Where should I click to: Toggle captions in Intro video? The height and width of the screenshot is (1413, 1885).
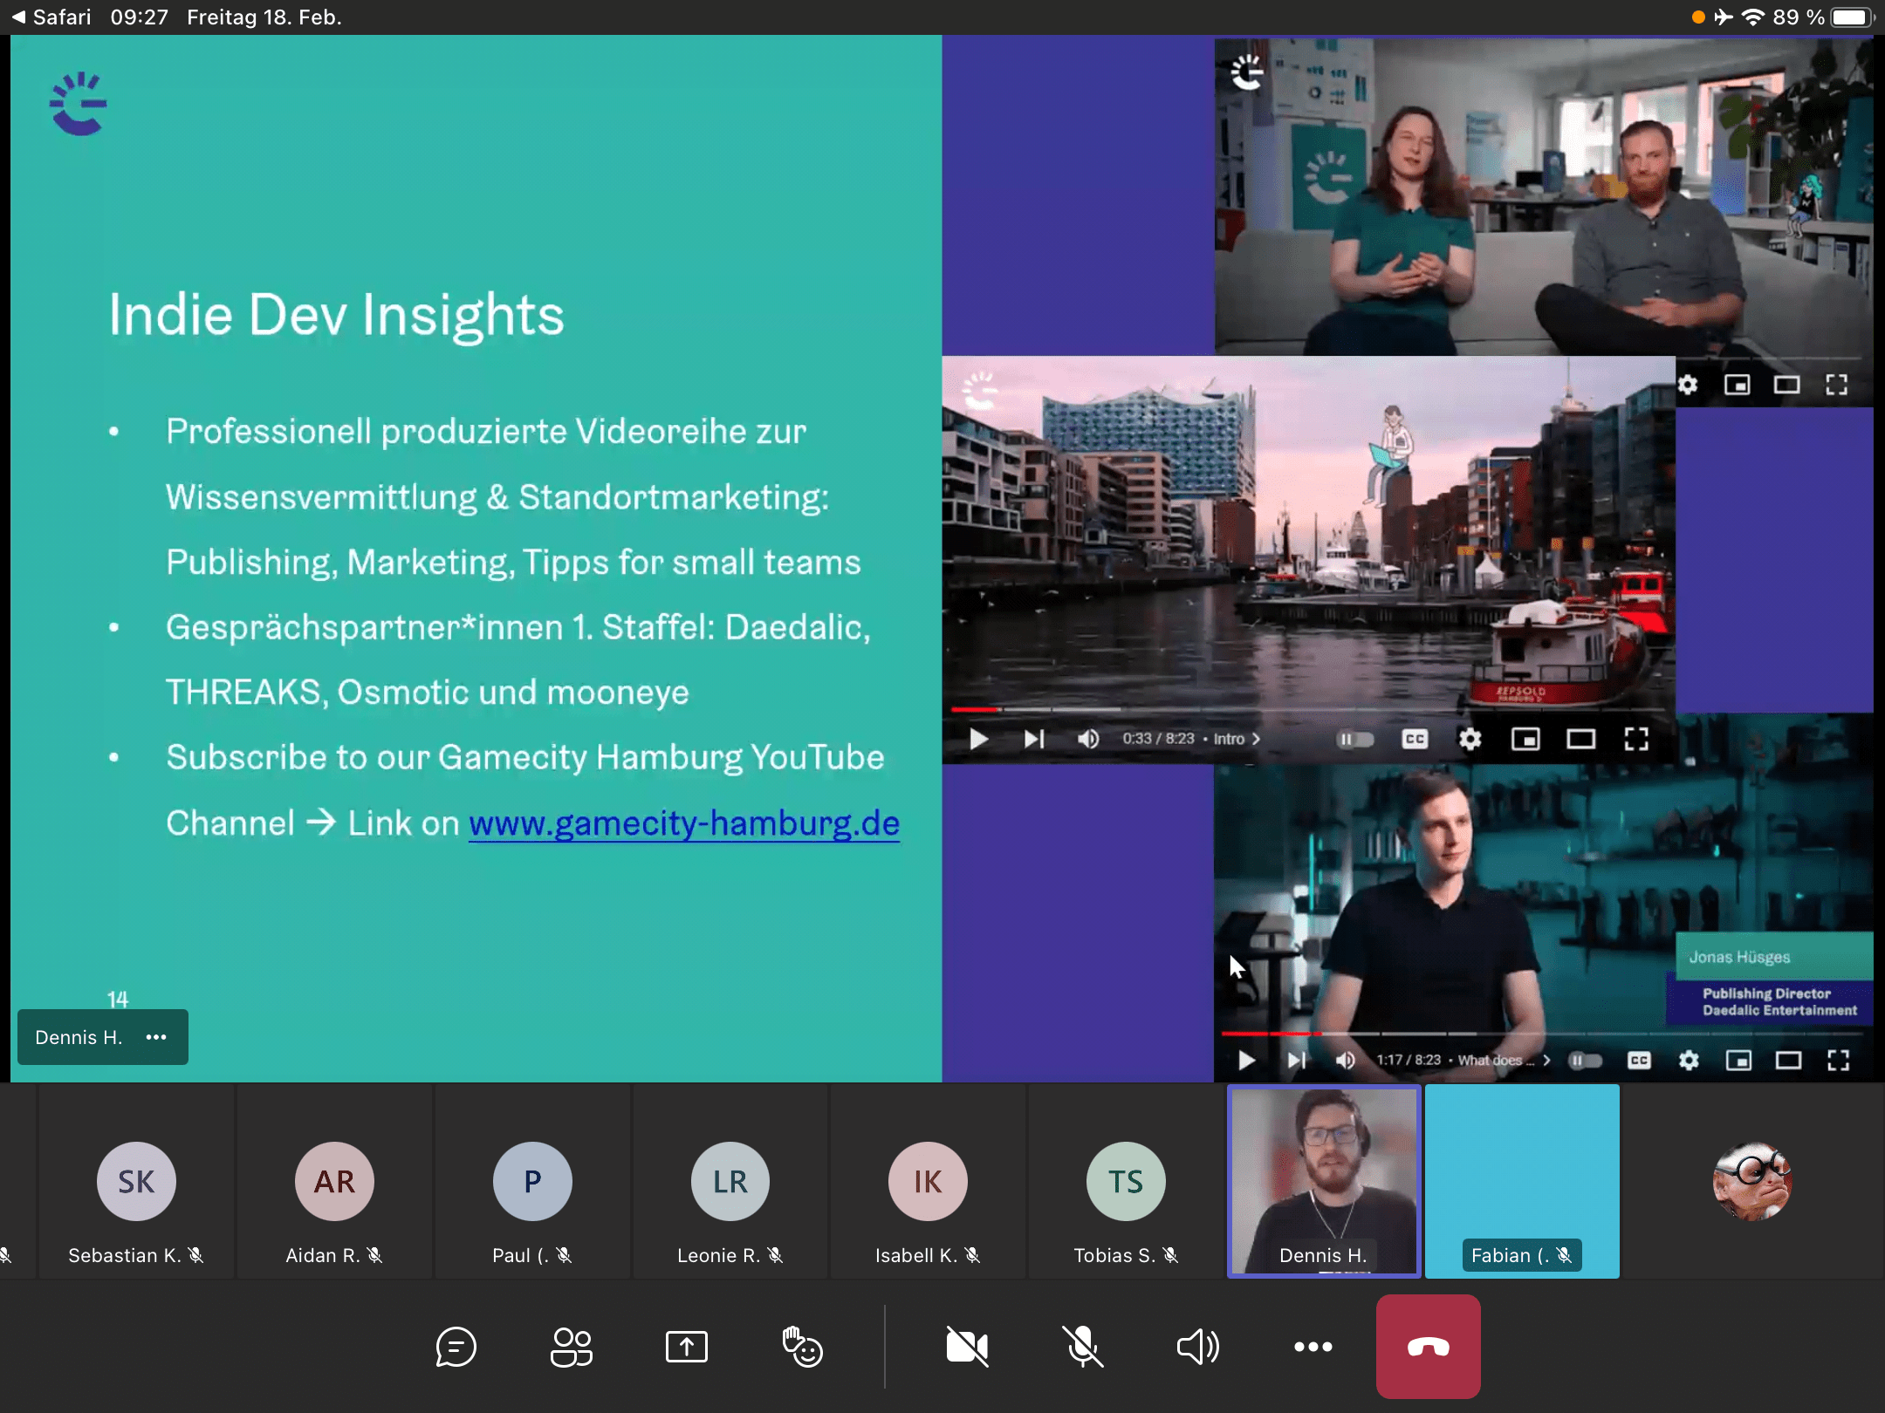click(1415, 740)
